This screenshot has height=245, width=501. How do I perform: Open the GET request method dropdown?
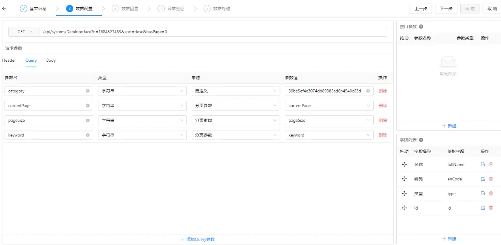pyautogui.click(x=24, y=32)
